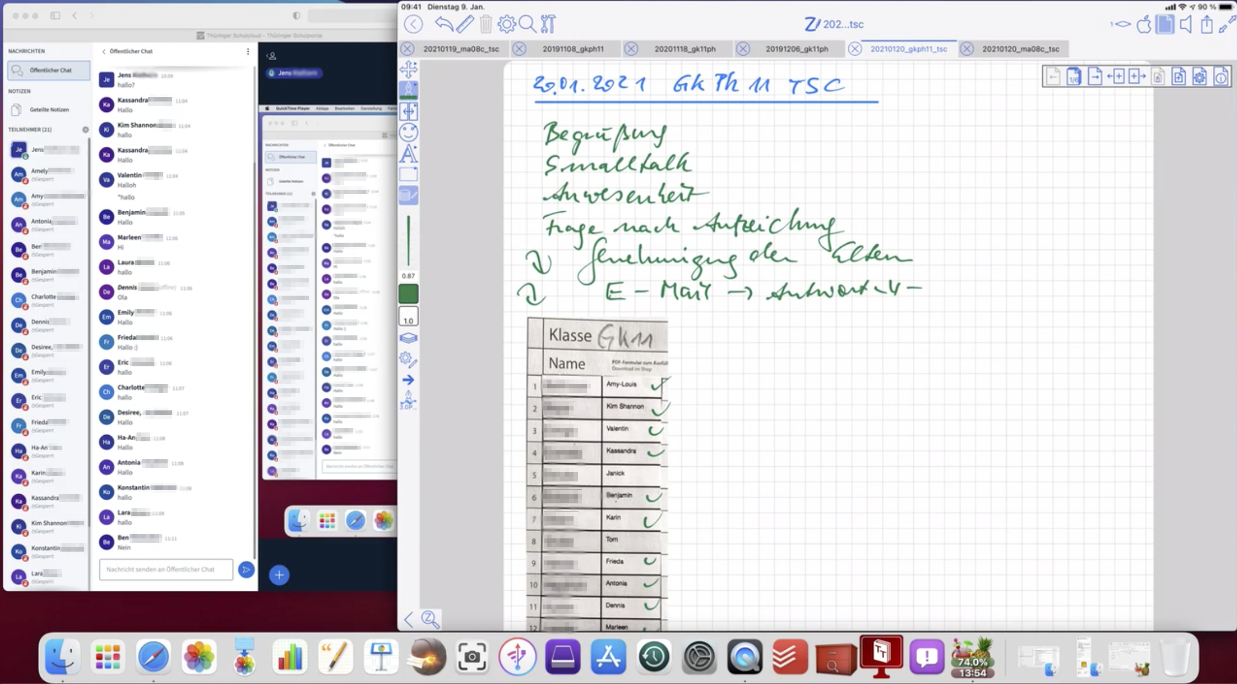
Task: Select the text tool (letter A)
Action: point(409,153)
